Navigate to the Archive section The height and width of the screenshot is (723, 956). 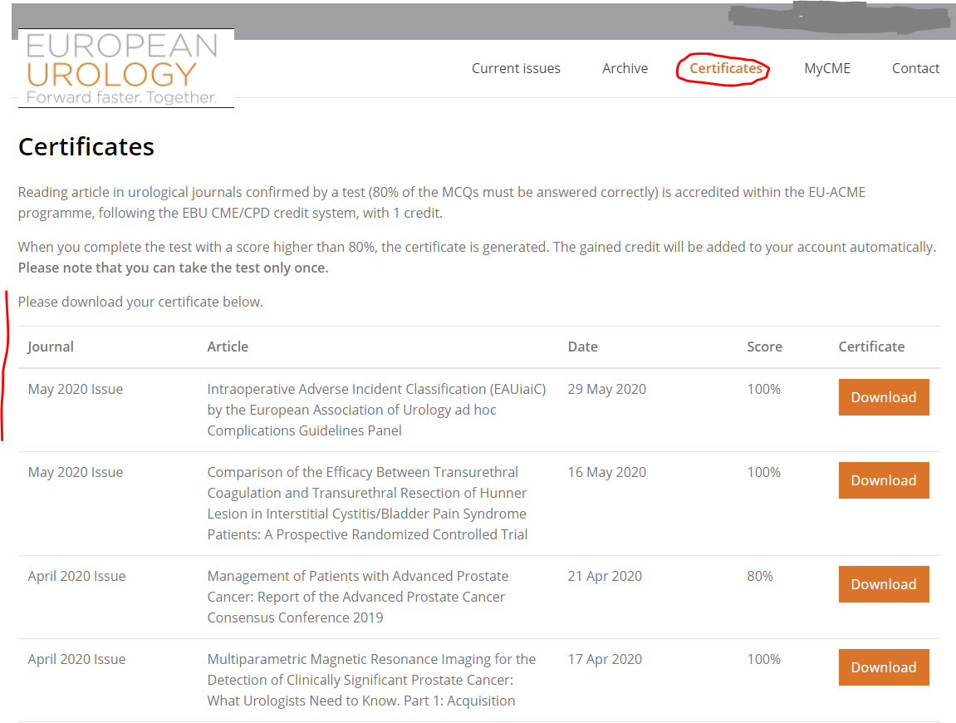click(x=625, y=68)
